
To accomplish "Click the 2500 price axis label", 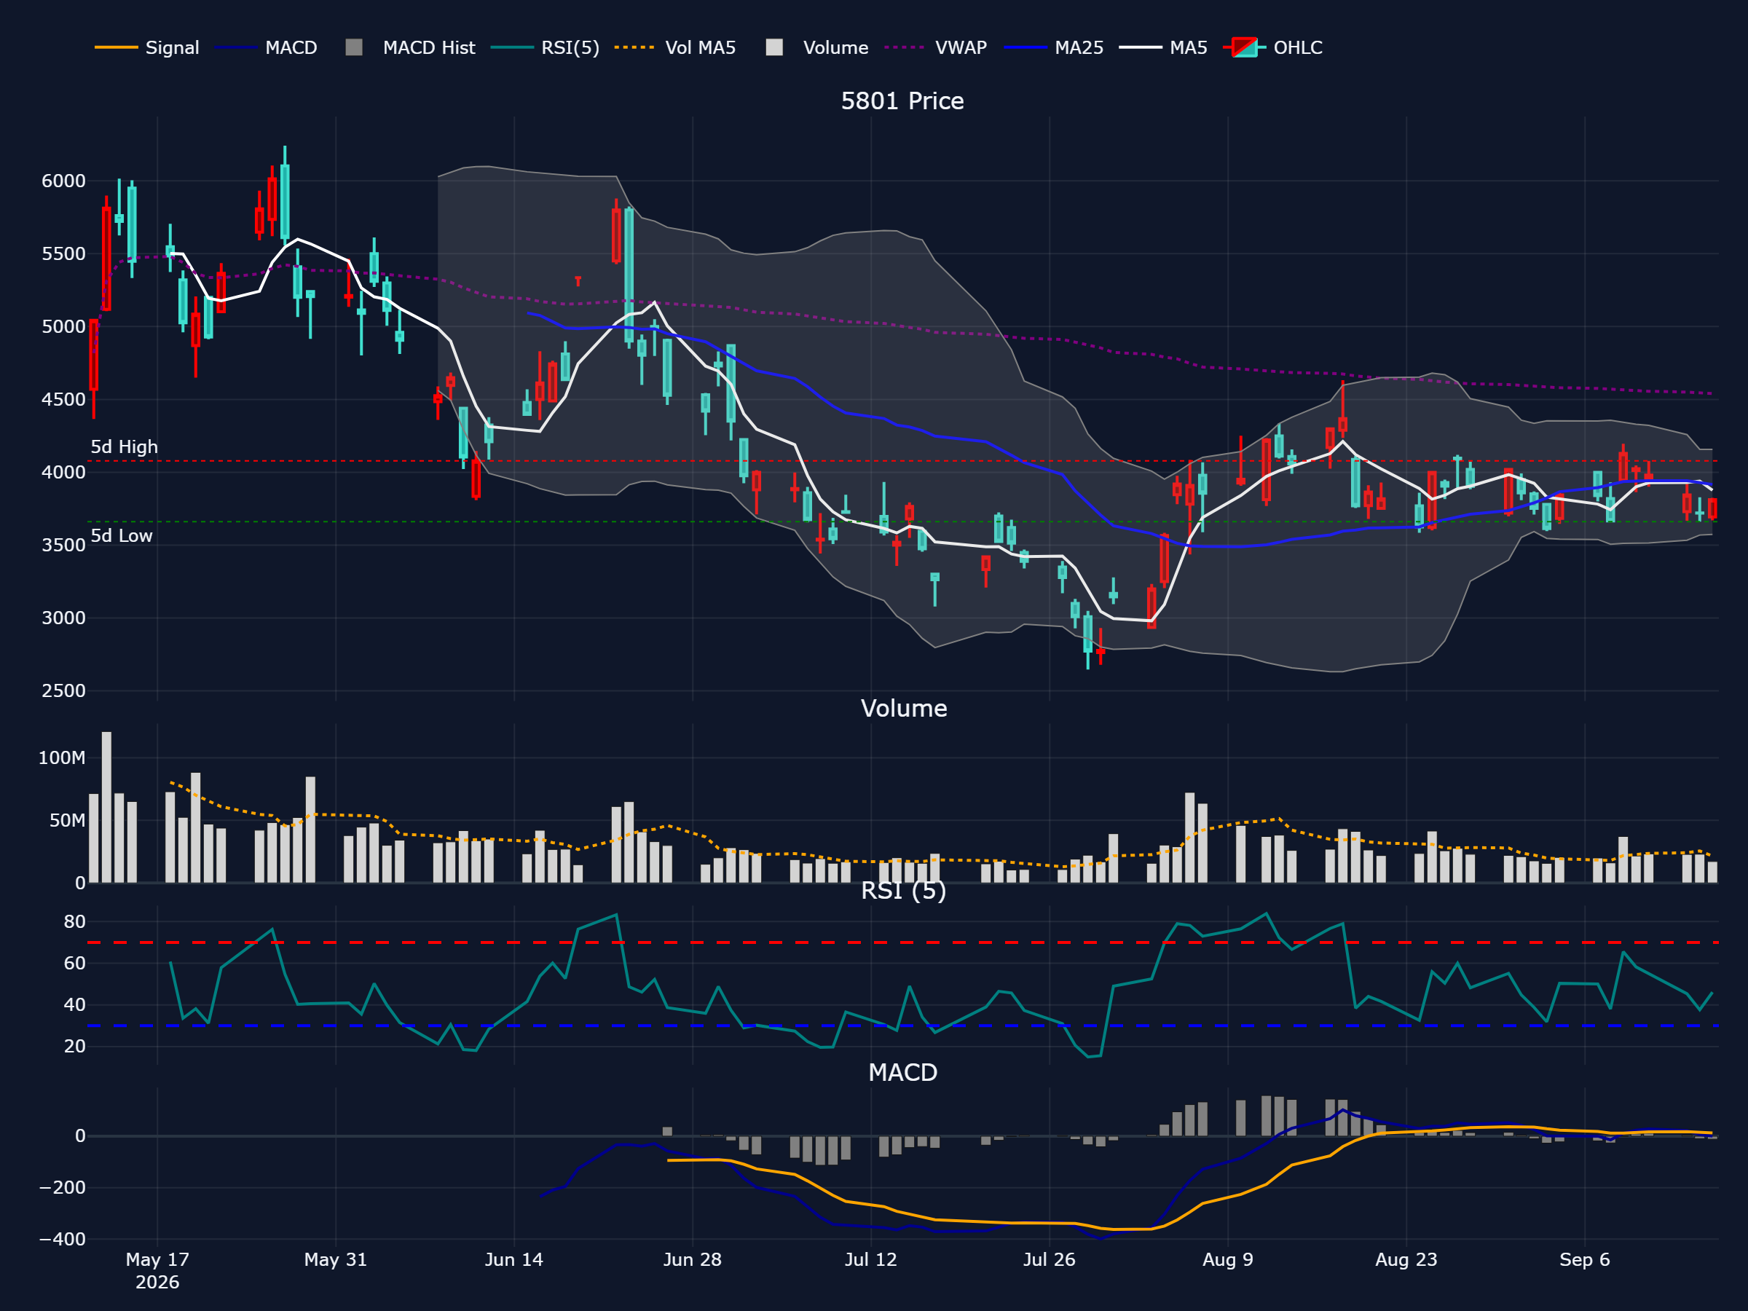I will point(63,690).
